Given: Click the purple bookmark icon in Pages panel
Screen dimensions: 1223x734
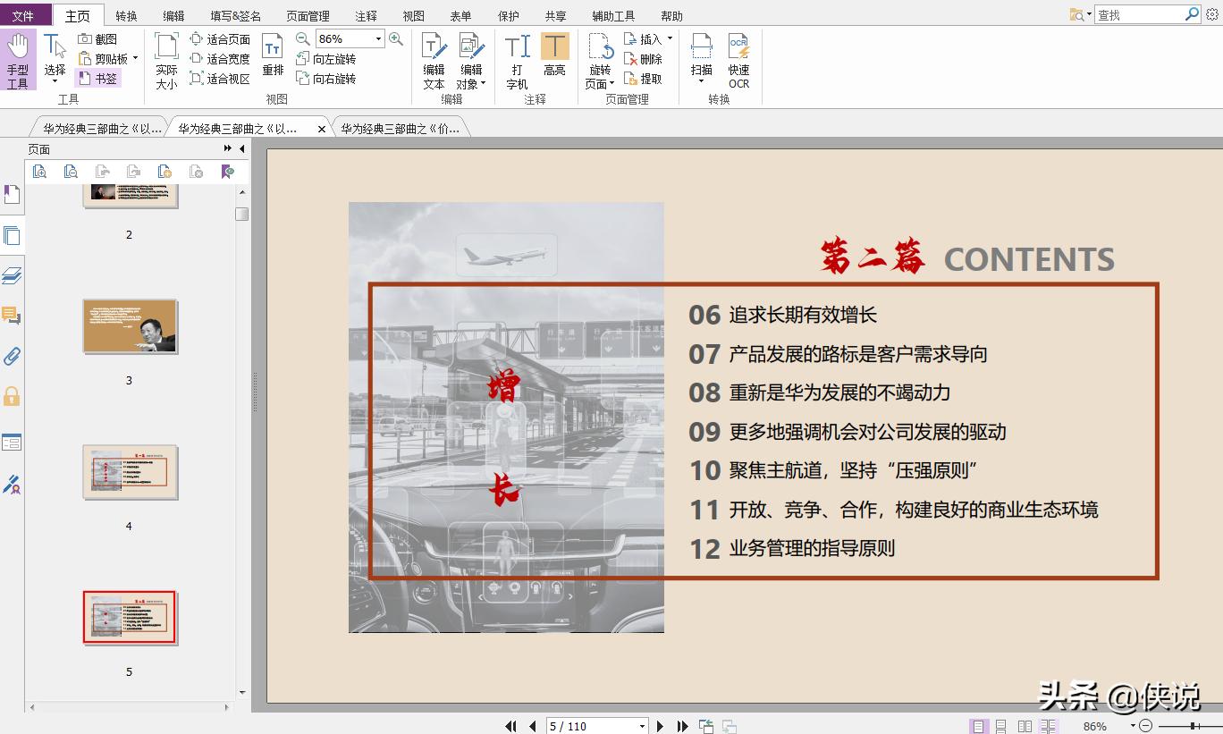Looking at the screenshot, I should (x=228, y=171).
